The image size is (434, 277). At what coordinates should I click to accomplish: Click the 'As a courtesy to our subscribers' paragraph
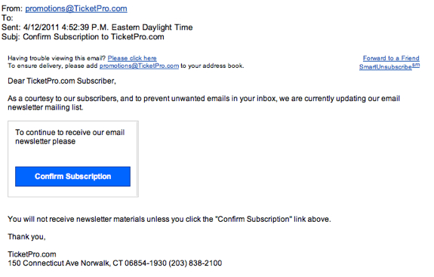coord(204,103)
